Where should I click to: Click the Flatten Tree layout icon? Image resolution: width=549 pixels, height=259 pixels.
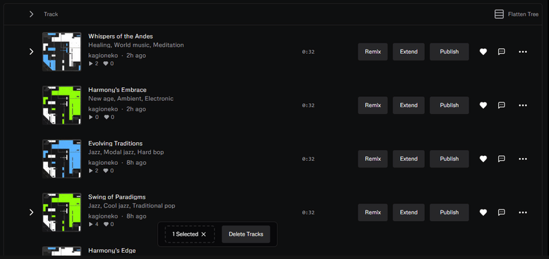[x=499, y=14]
